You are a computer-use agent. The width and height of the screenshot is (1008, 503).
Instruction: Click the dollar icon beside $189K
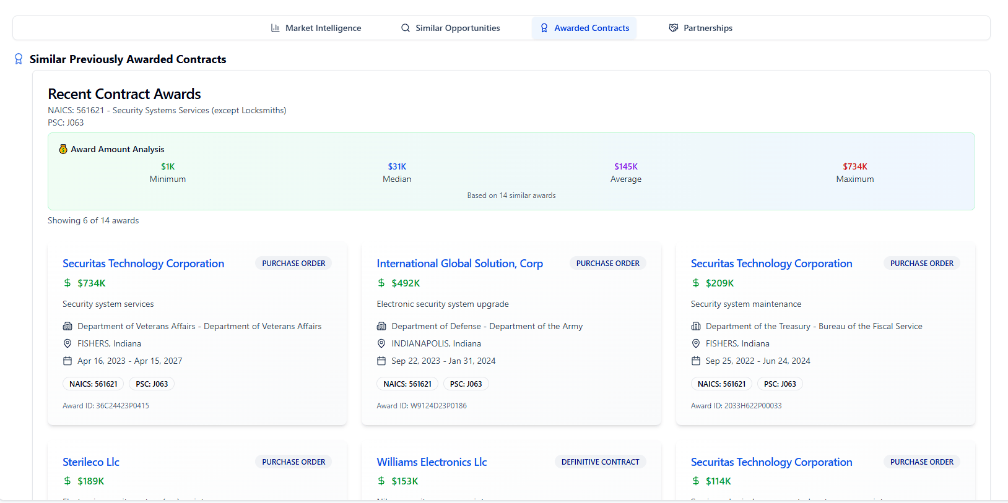tap(67, 481)
